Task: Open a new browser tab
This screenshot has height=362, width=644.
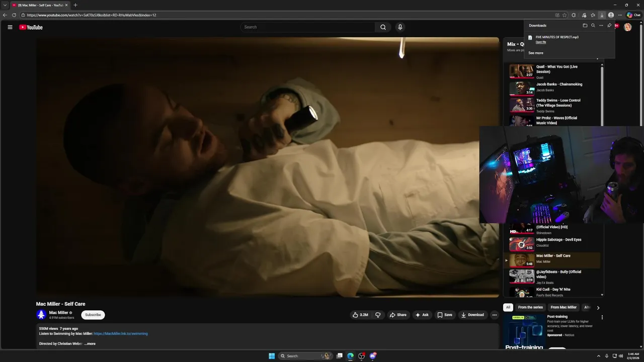Action: (75, 5)
